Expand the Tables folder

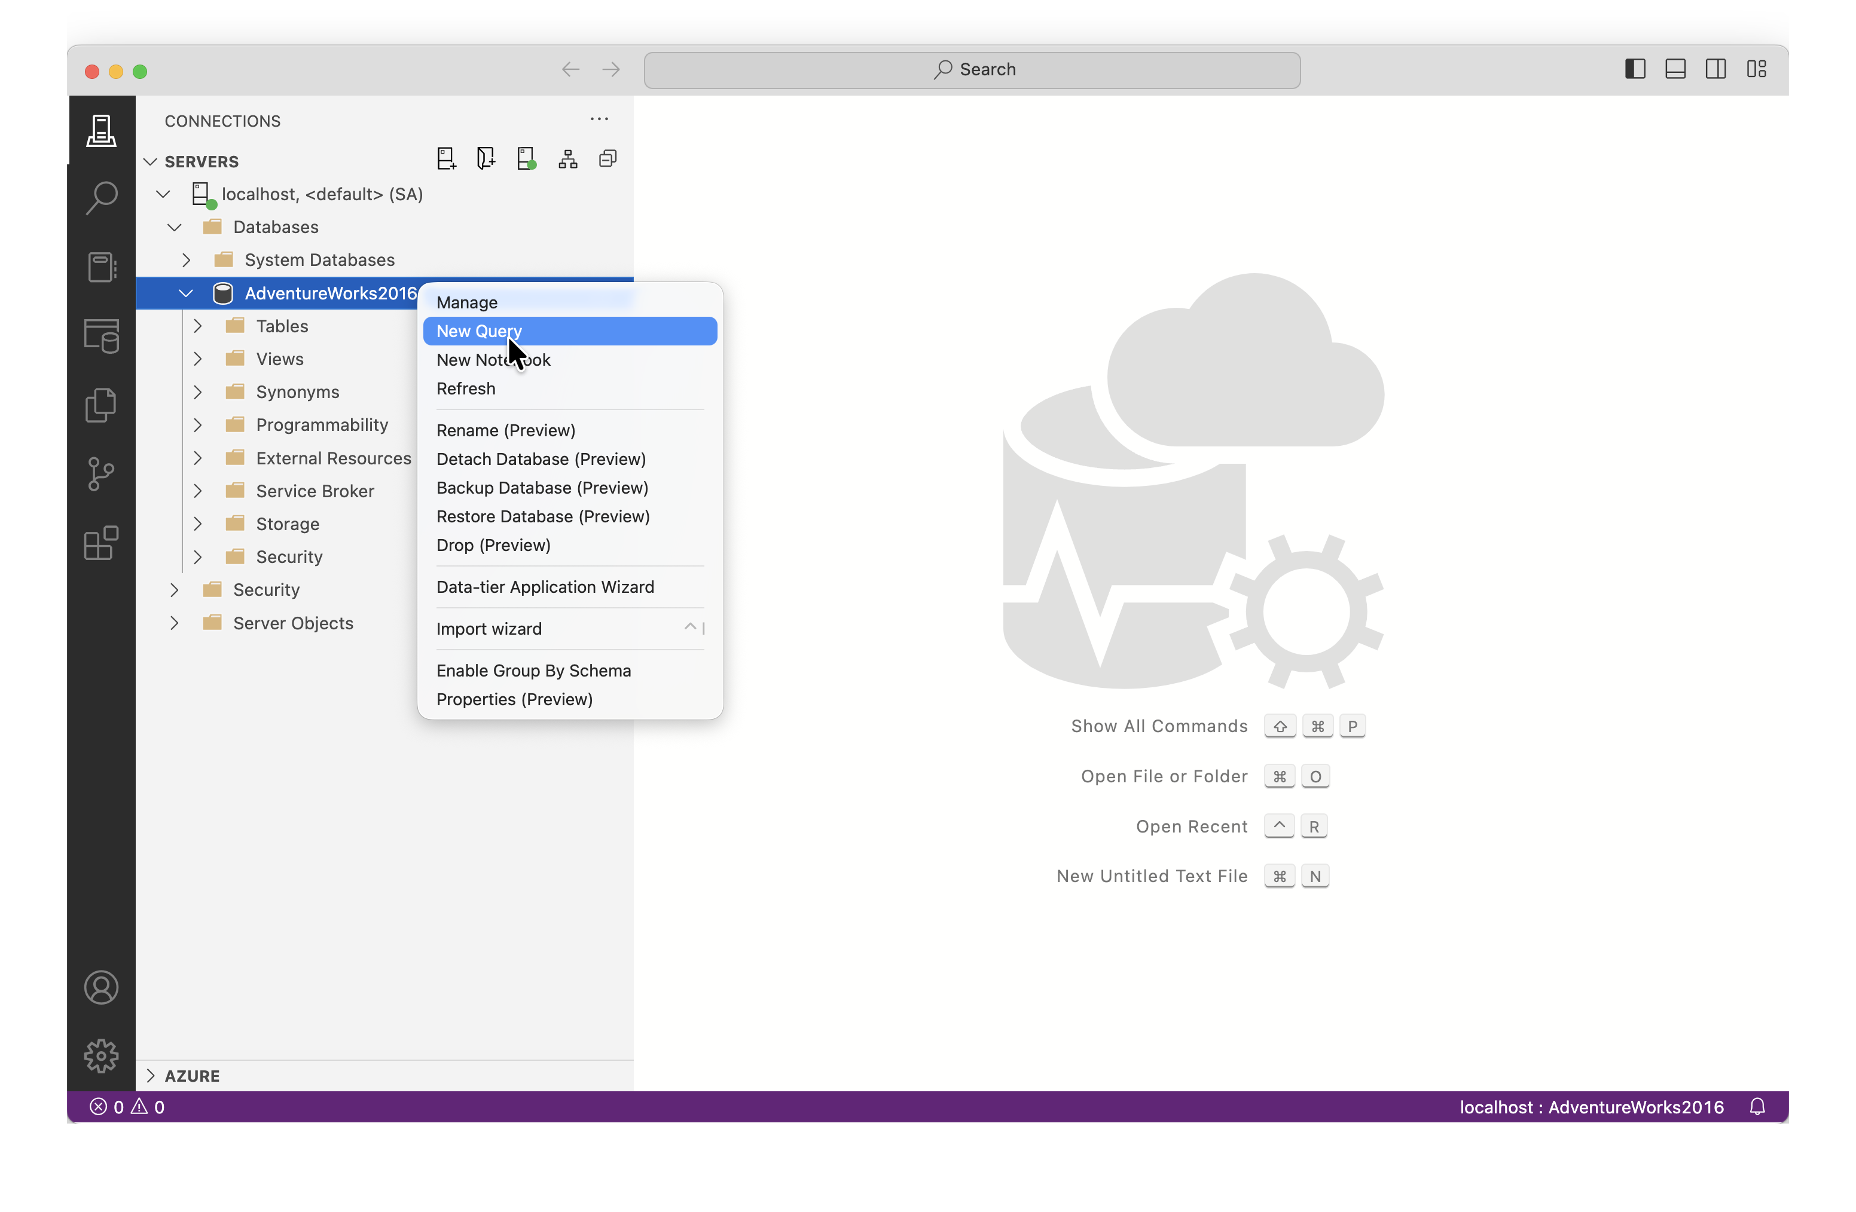(197, 326)
